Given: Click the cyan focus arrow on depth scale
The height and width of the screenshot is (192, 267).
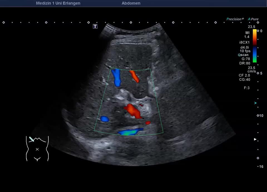Looking at the screenshot, I should coord(255,103).
